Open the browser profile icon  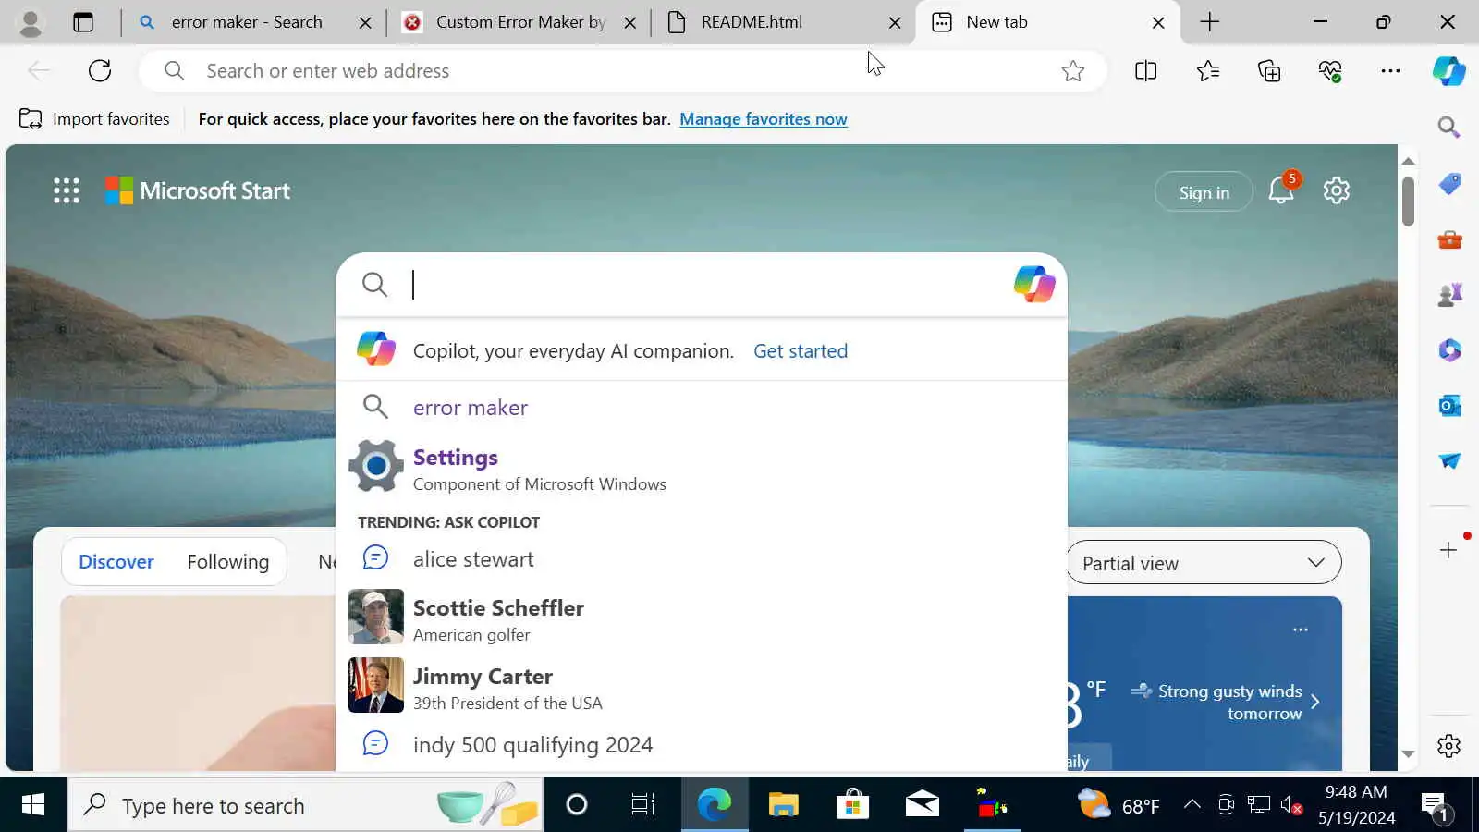31,22
